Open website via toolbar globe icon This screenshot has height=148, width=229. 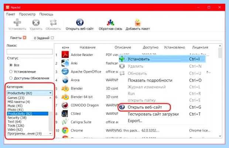click(80, 23)
